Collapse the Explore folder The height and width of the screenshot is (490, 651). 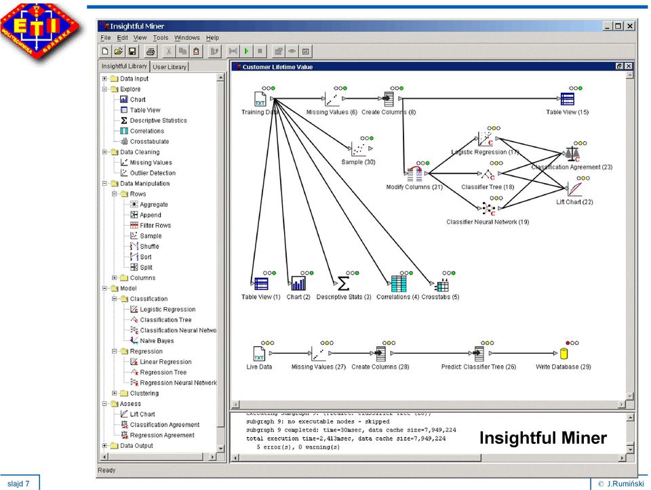tap(104, 89)
